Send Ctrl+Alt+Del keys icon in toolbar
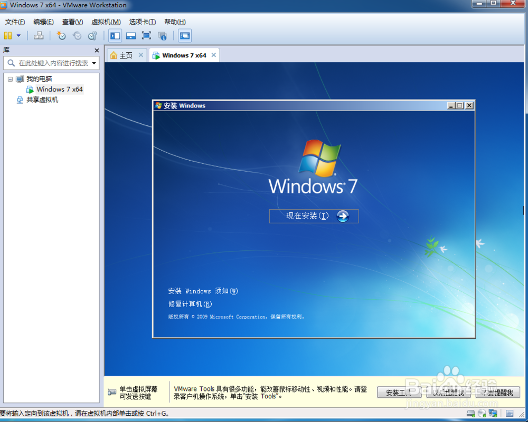Image resolution: width=528 pixels, height=422 pixels. (39, 36)
